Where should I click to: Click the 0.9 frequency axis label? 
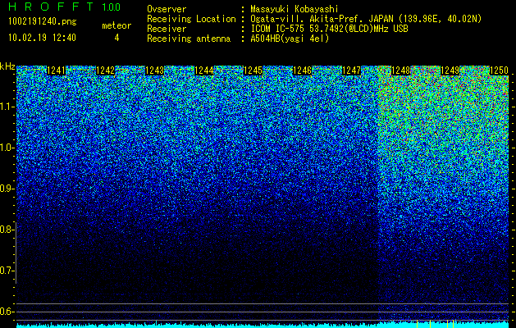(x=7, y=189)
